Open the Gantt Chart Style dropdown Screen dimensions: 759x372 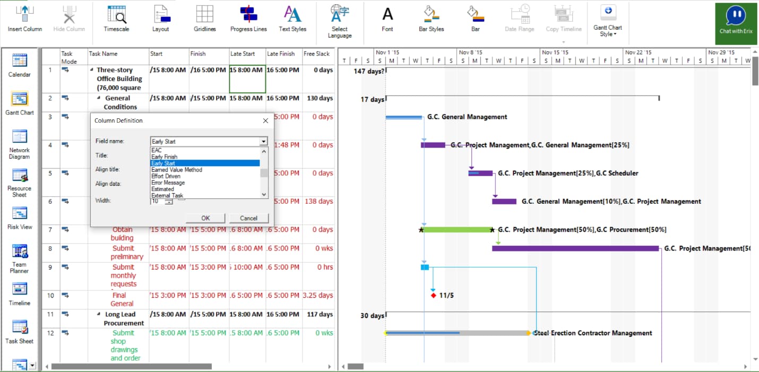pos(607,21)
